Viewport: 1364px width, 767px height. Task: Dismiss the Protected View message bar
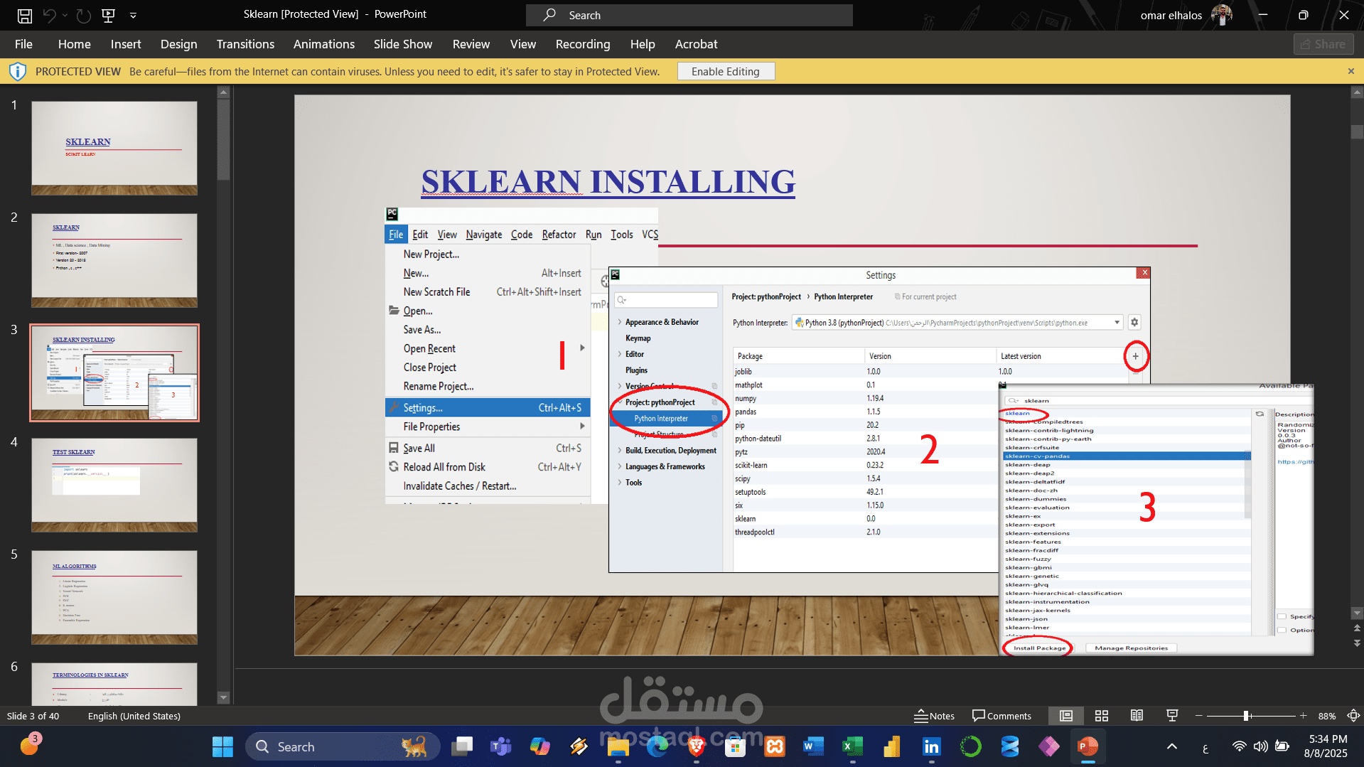[x=1351, y=71]
